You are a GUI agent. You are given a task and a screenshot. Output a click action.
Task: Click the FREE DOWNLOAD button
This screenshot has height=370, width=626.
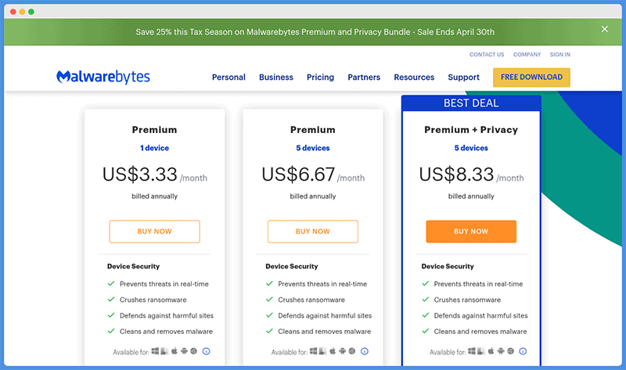pos(531,77)
